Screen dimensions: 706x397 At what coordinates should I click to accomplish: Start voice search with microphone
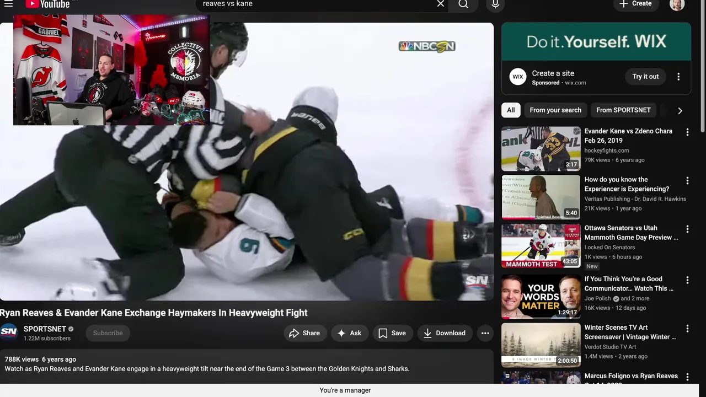tap(495, 4)
